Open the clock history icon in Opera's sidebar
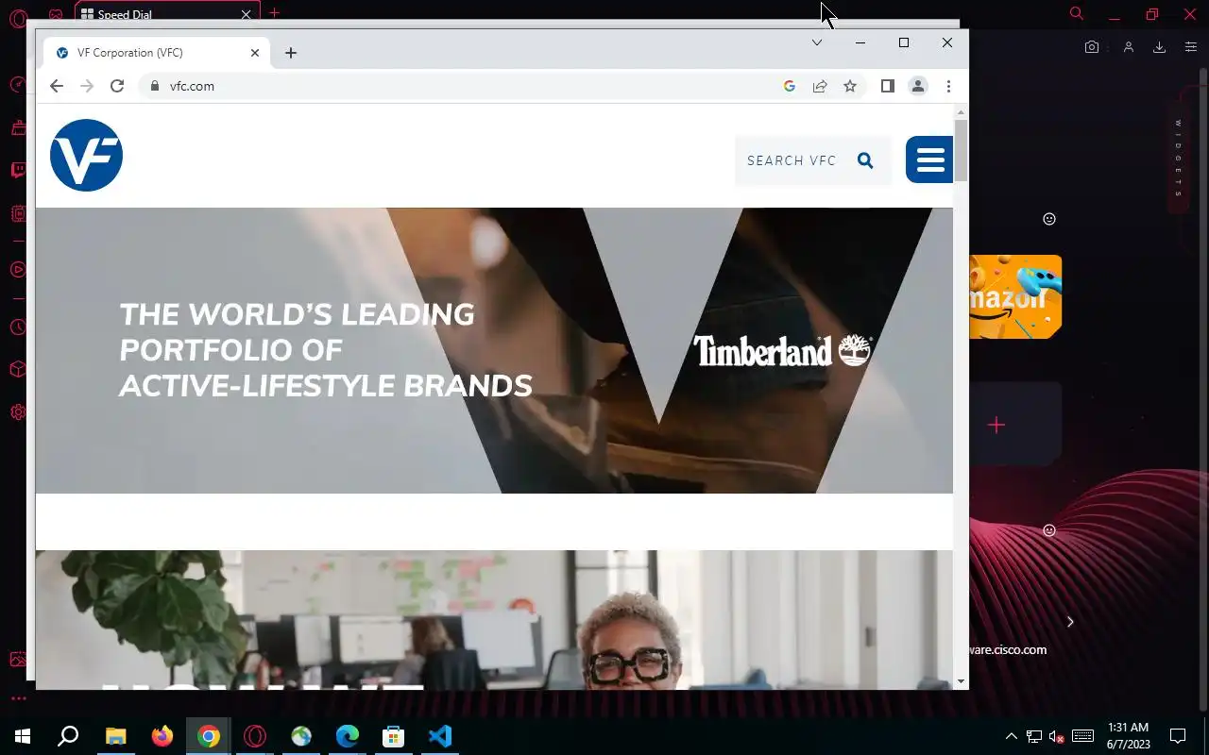Viewport: 1209px width, 755px height. pos(18,327)
